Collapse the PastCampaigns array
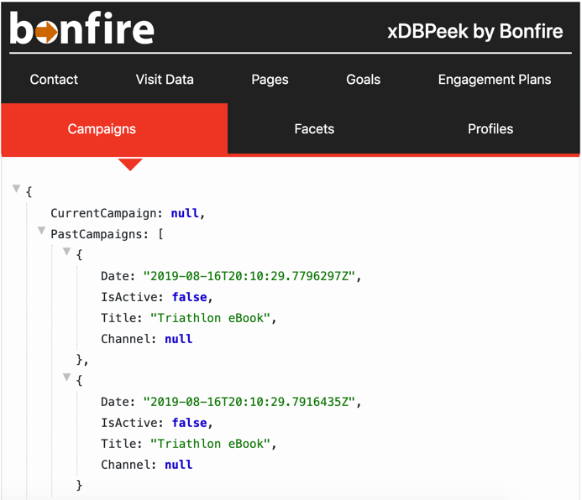 click(42, 231)
